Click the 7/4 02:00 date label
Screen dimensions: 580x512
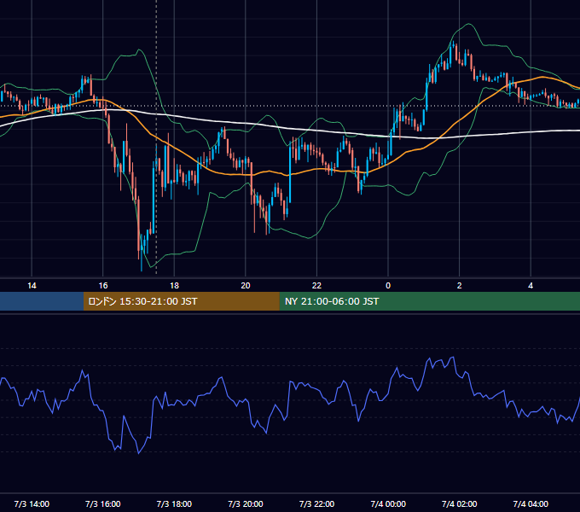(460, 503)
